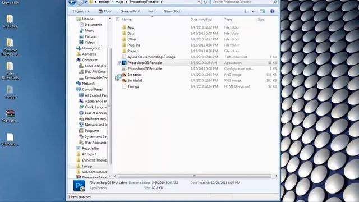
Task: Select the Dynamic Theme Editor desktop folder
Action: click(10, 47)
